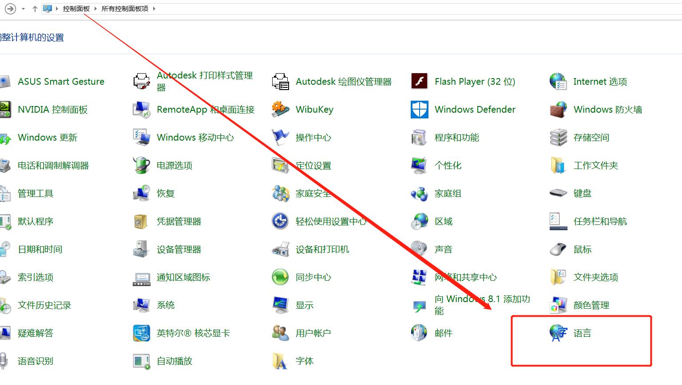Open the 日期和时间 settings link
The height and width of the screenshot is (385, 682).
coord(40,249)
